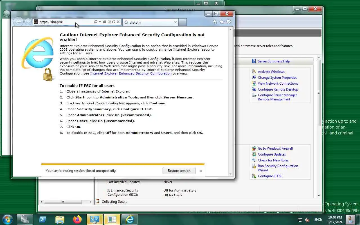Click Server Manager vertical scrollbar up arrow
The height and width of the screenshot is (225, 360).
coord(319,58)
